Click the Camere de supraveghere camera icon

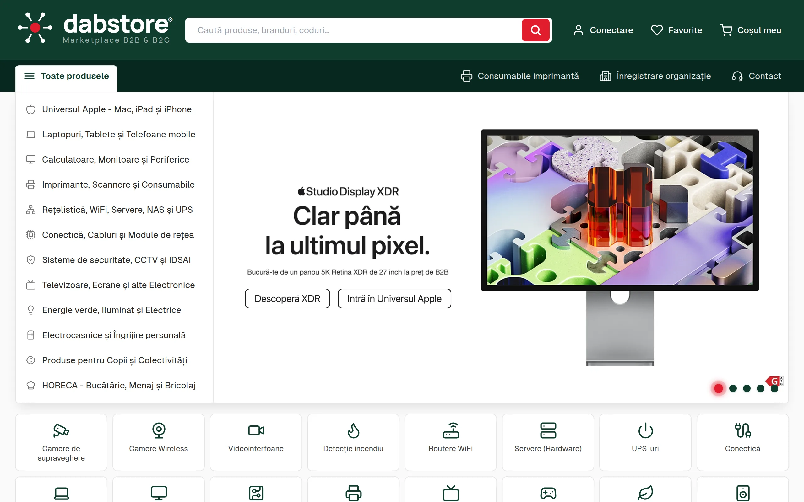61,430
